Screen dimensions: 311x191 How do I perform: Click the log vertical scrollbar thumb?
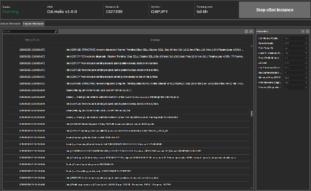pyautogui.click(x=251, y=113)
